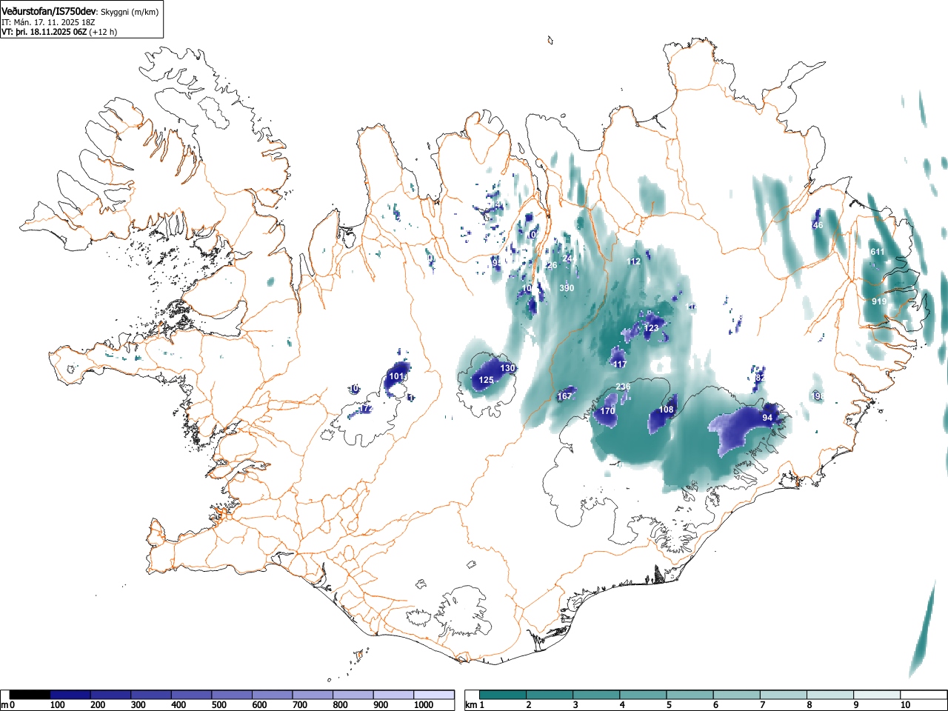Click the 100 tick on the metre legend

tap(58, 705)
